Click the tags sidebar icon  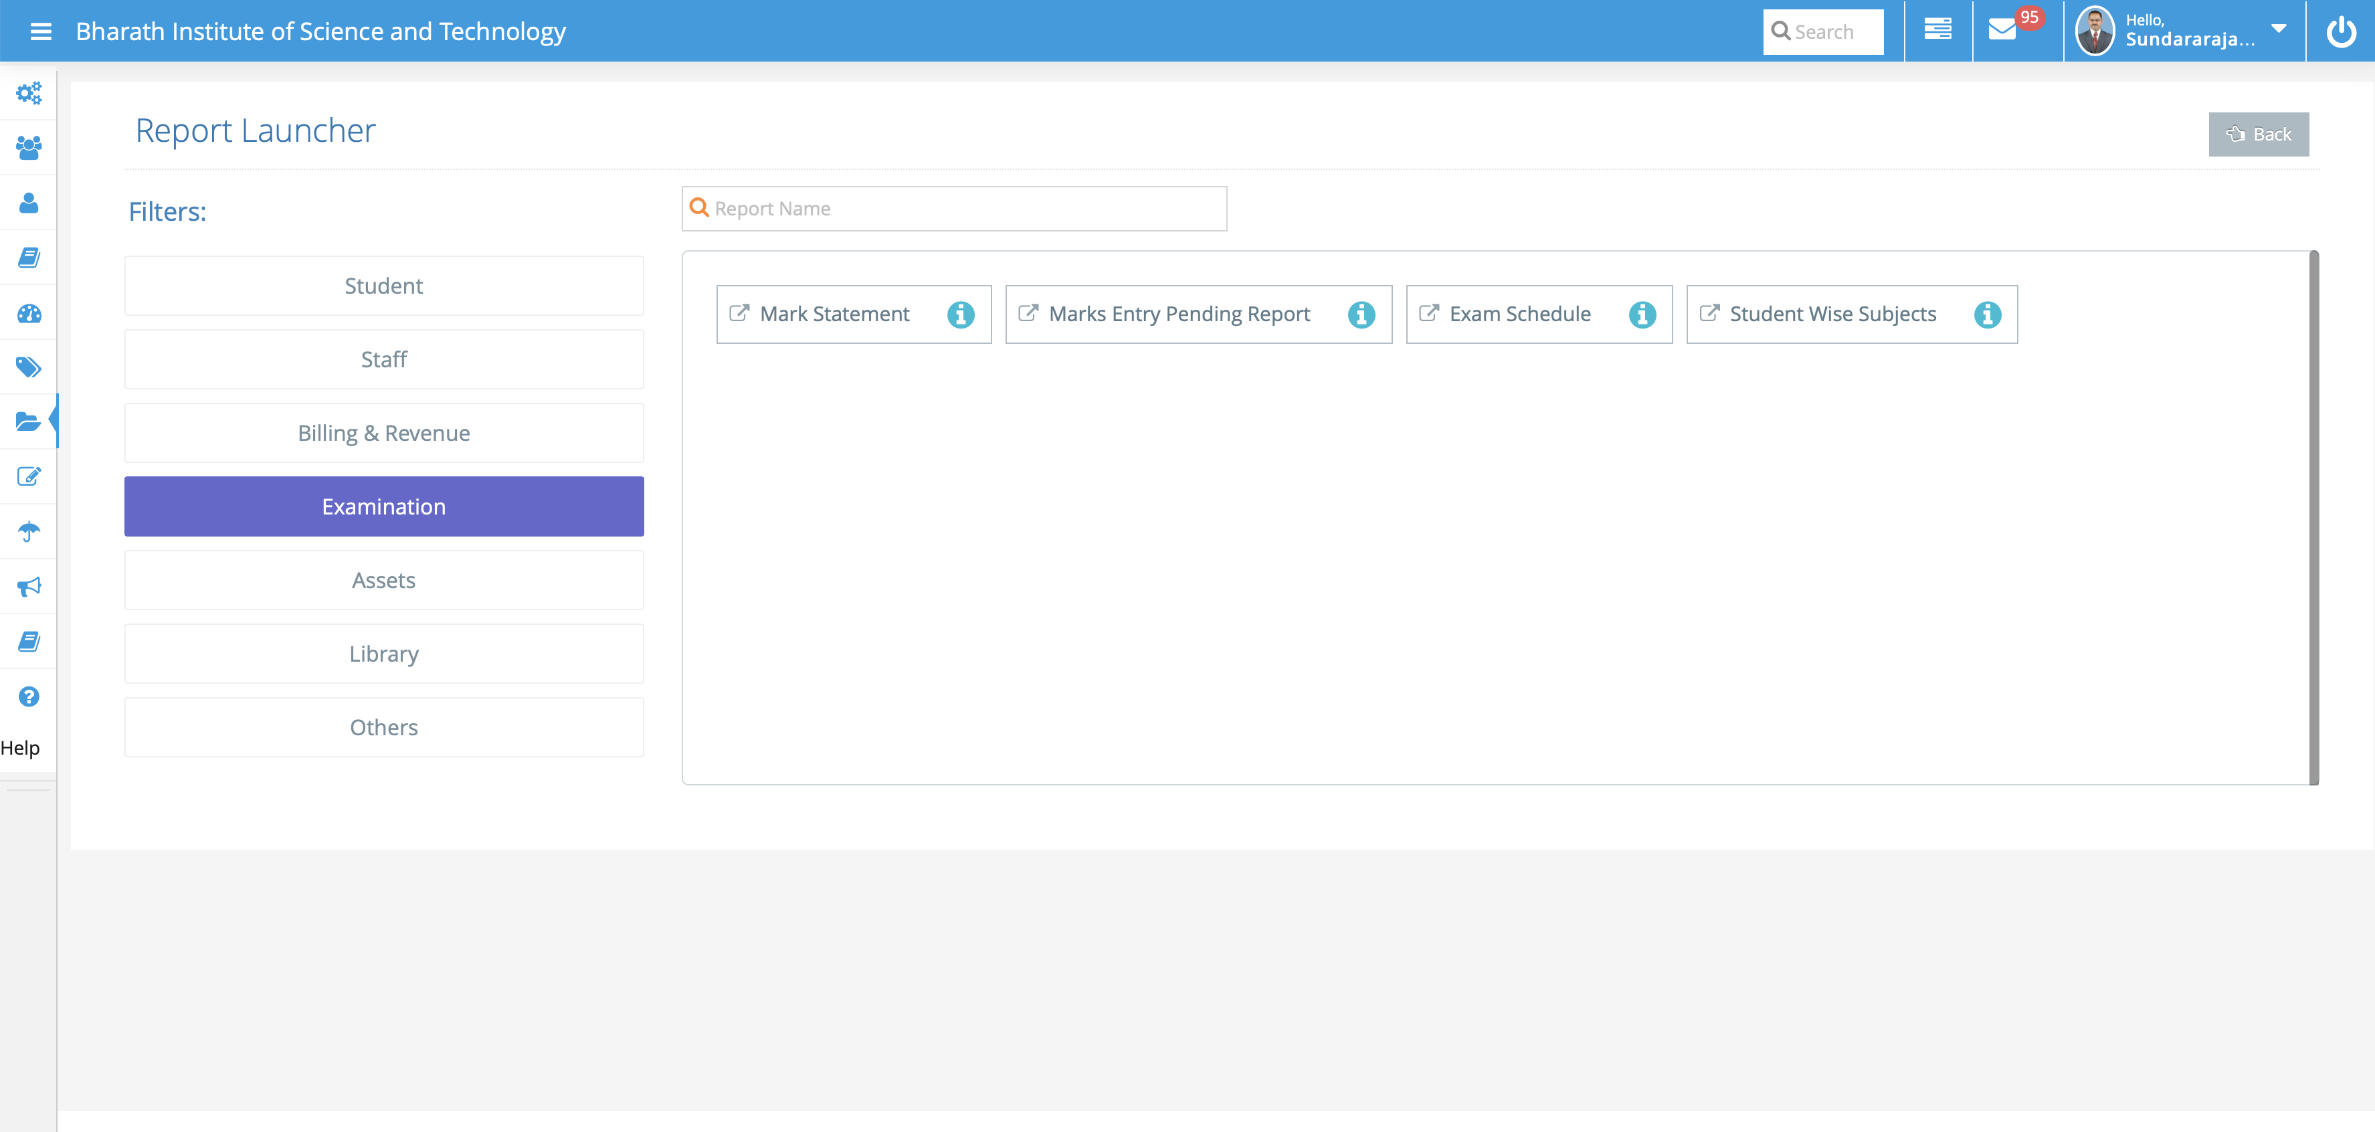(x=29, y=367)
